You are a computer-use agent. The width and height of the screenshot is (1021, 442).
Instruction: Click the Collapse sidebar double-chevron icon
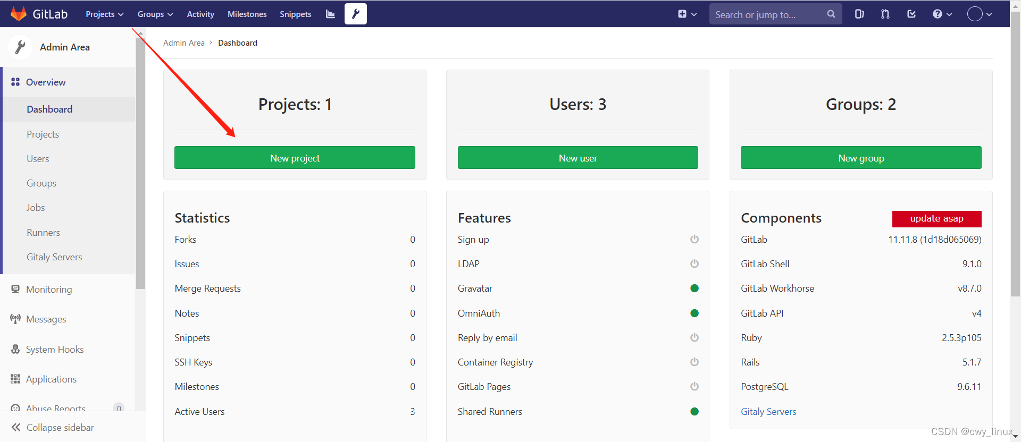(x=16, y=428)
